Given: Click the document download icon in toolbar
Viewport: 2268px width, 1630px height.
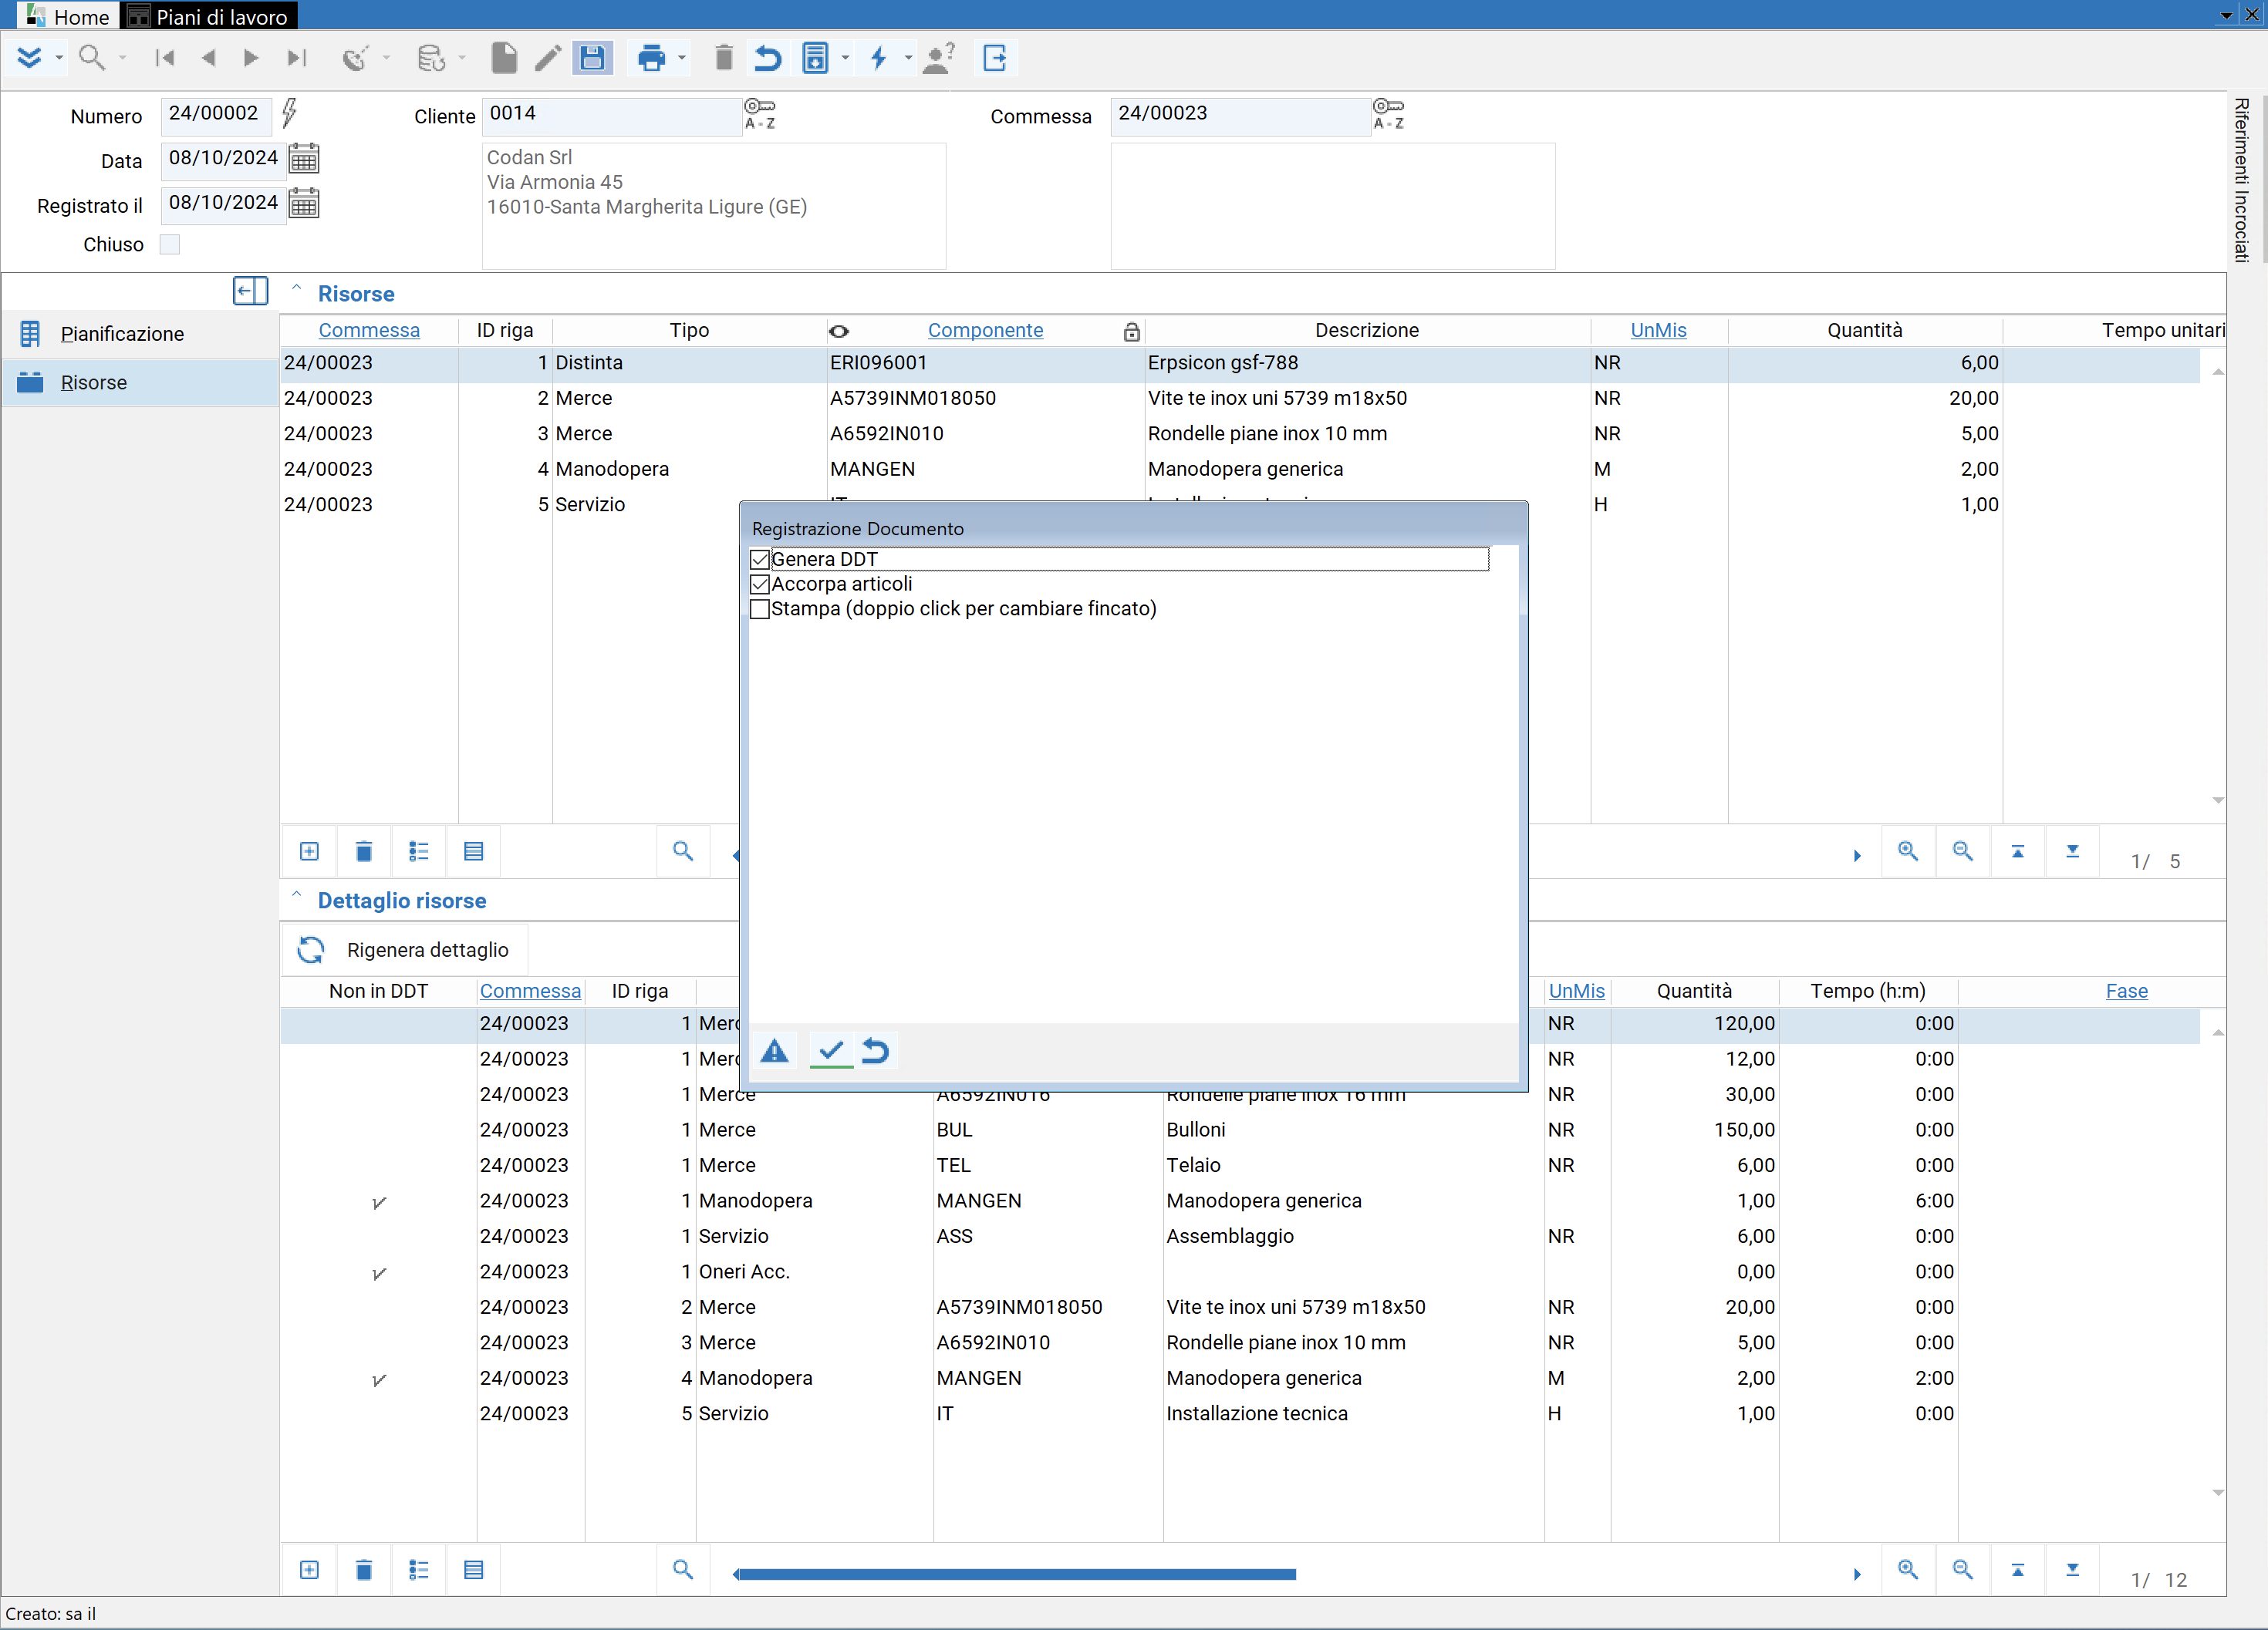Looking at the screenshot, I should pos(816,58).
